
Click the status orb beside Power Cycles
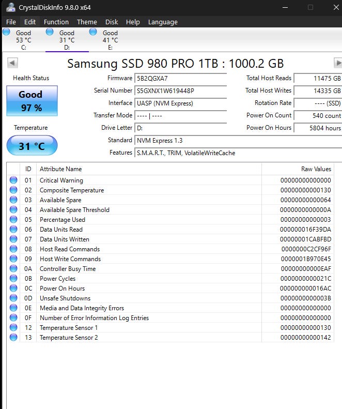(x=13, y=278)
